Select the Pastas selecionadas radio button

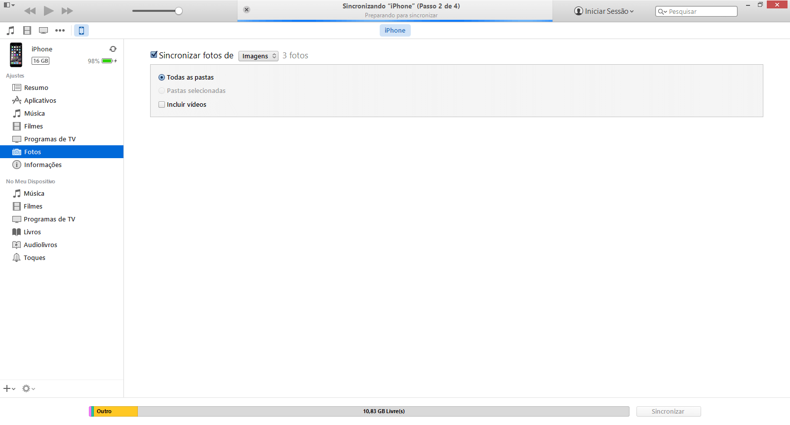pos(161,91)
